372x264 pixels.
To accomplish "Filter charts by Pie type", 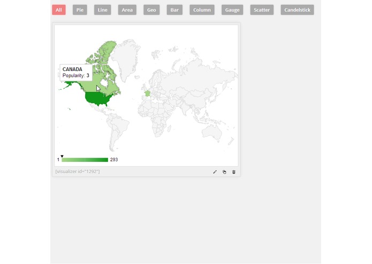I will point(80,10).
